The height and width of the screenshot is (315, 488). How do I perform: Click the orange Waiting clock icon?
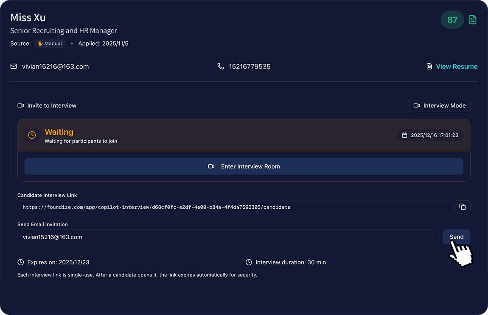[x=32, y=135]
